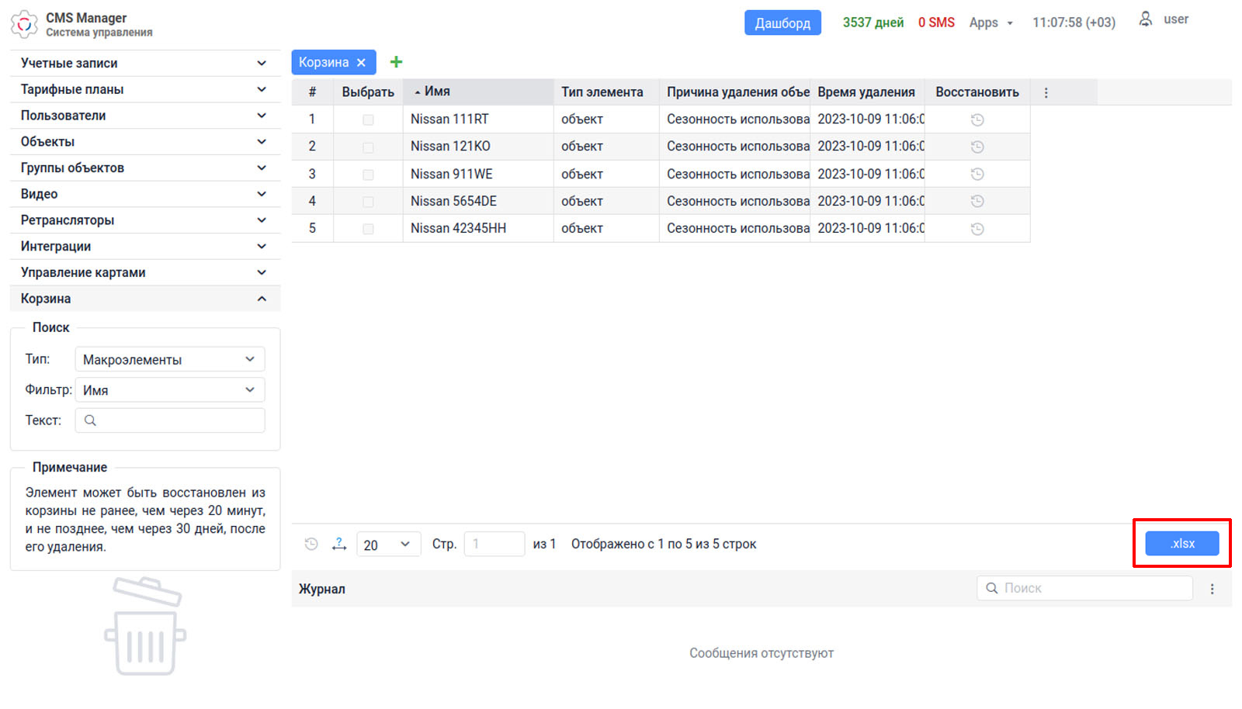Viewport: 1242px width, 709px height.
Task: Open table column options menu
Action: click(1046, 92)
